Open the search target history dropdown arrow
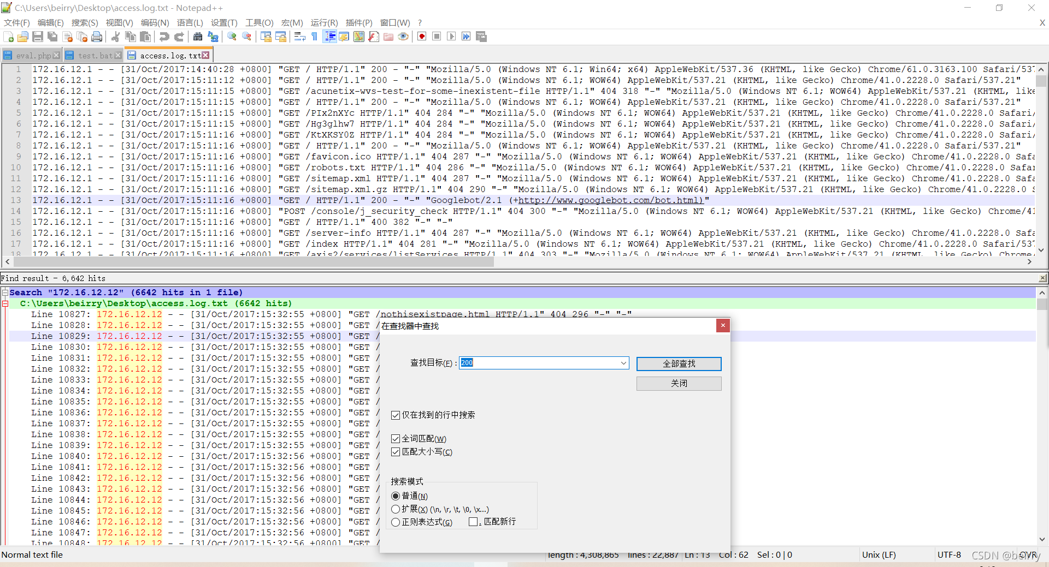Viewport: 1049px width, 567px height. [623, 363]
